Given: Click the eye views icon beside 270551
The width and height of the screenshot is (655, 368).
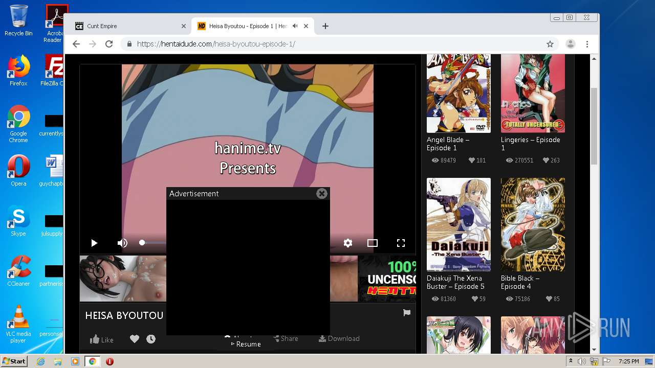Looking at the screenshot, I should pyautogui.click(x=510, y=160).
